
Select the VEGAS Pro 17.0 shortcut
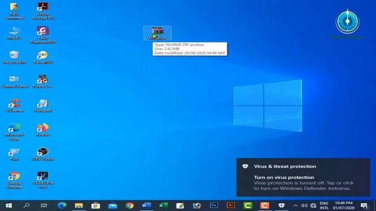pos(43,180)
